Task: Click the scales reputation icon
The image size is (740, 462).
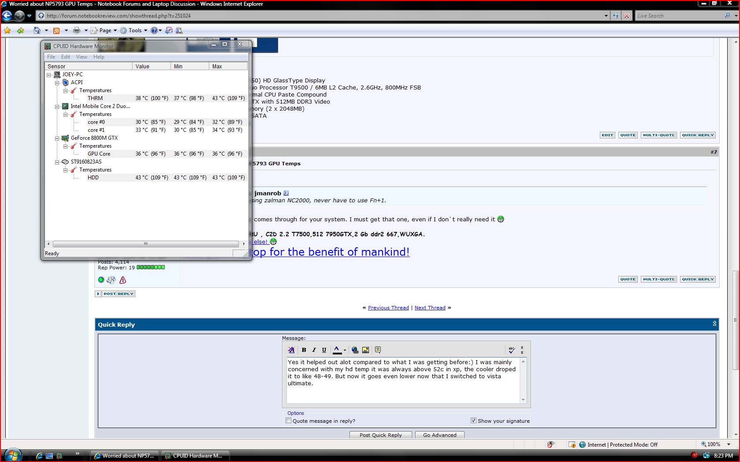Action: (111, 280)
